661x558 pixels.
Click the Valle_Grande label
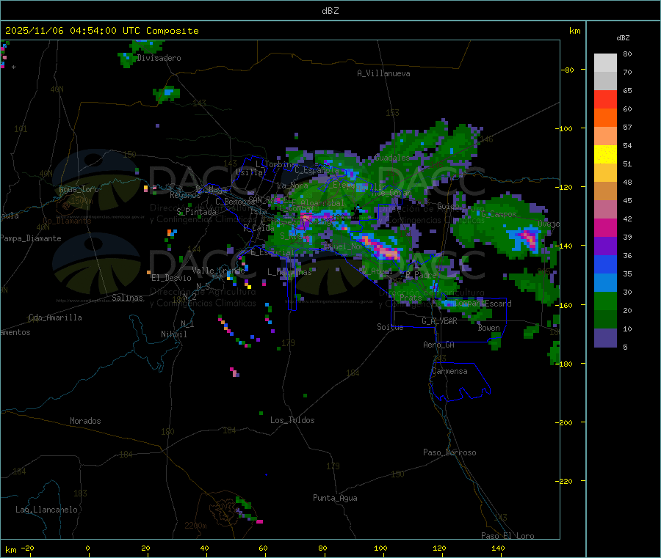218,270
